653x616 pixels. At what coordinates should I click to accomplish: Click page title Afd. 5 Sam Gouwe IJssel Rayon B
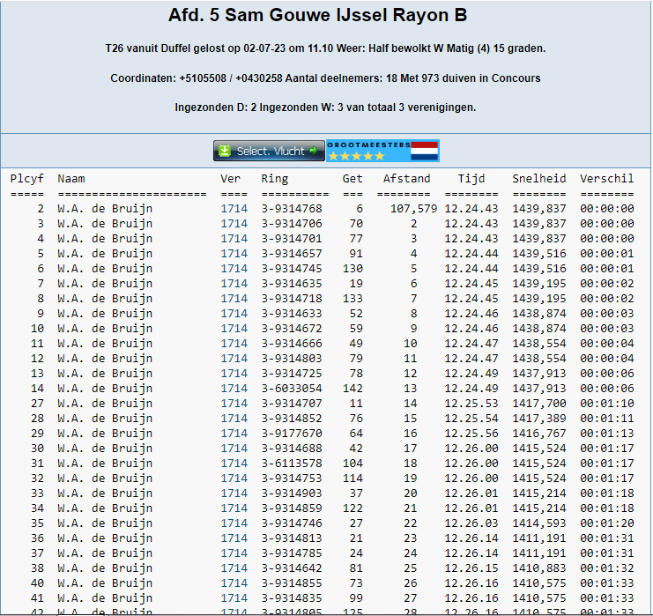tap(318, 15)
